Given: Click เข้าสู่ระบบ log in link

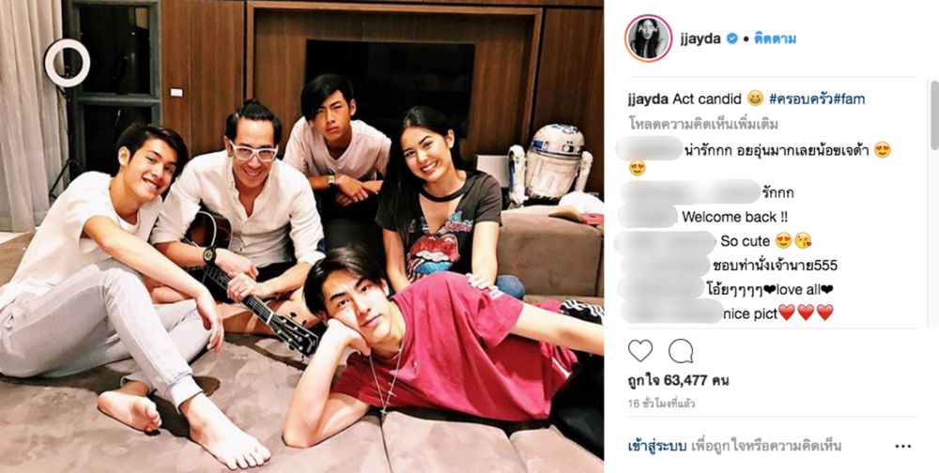Looking at the screenshot, I should point(657,446).
